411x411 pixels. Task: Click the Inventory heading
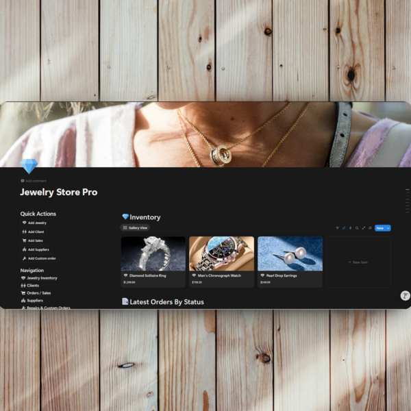pyautogui.click(x=145, y=217)
